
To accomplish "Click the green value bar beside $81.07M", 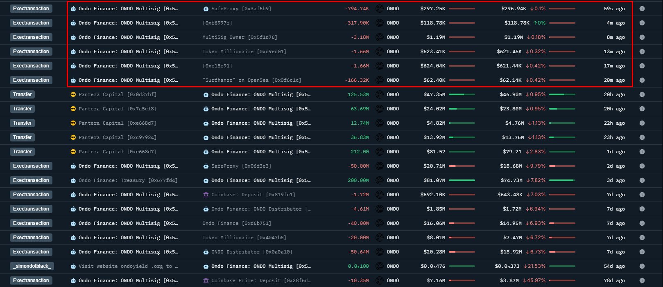I will click(462, 180).
